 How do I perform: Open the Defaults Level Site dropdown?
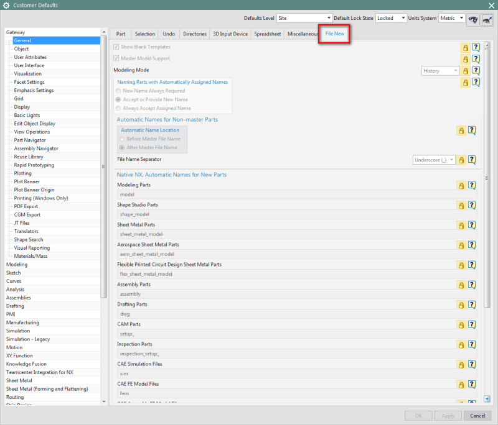tap(304, 18)
